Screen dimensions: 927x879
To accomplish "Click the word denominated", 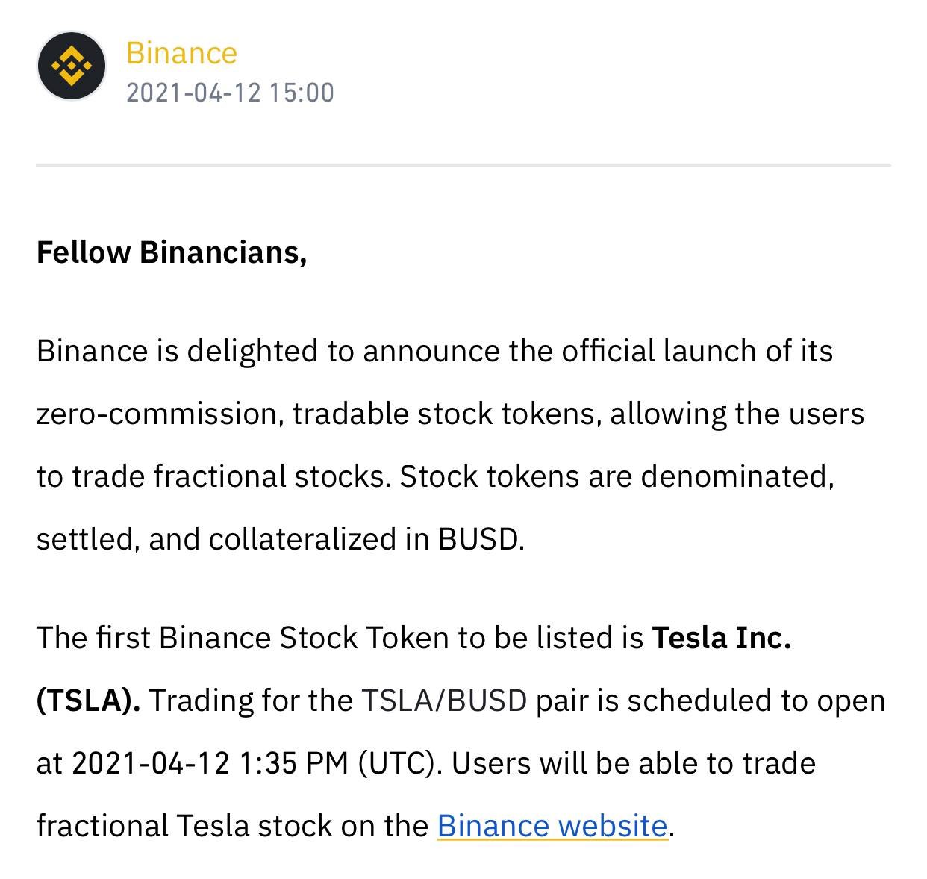I will 737,476.
